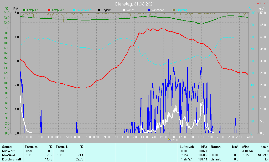Click the Temp. A. maximum value '21.2'

(49, 155)
